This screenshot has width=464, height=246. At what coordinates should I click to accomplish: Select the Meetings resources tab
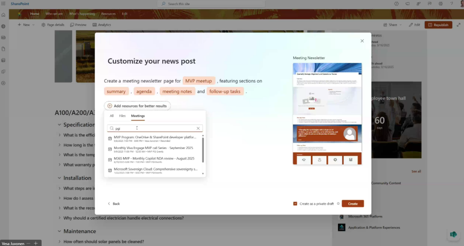click(138, 116)
